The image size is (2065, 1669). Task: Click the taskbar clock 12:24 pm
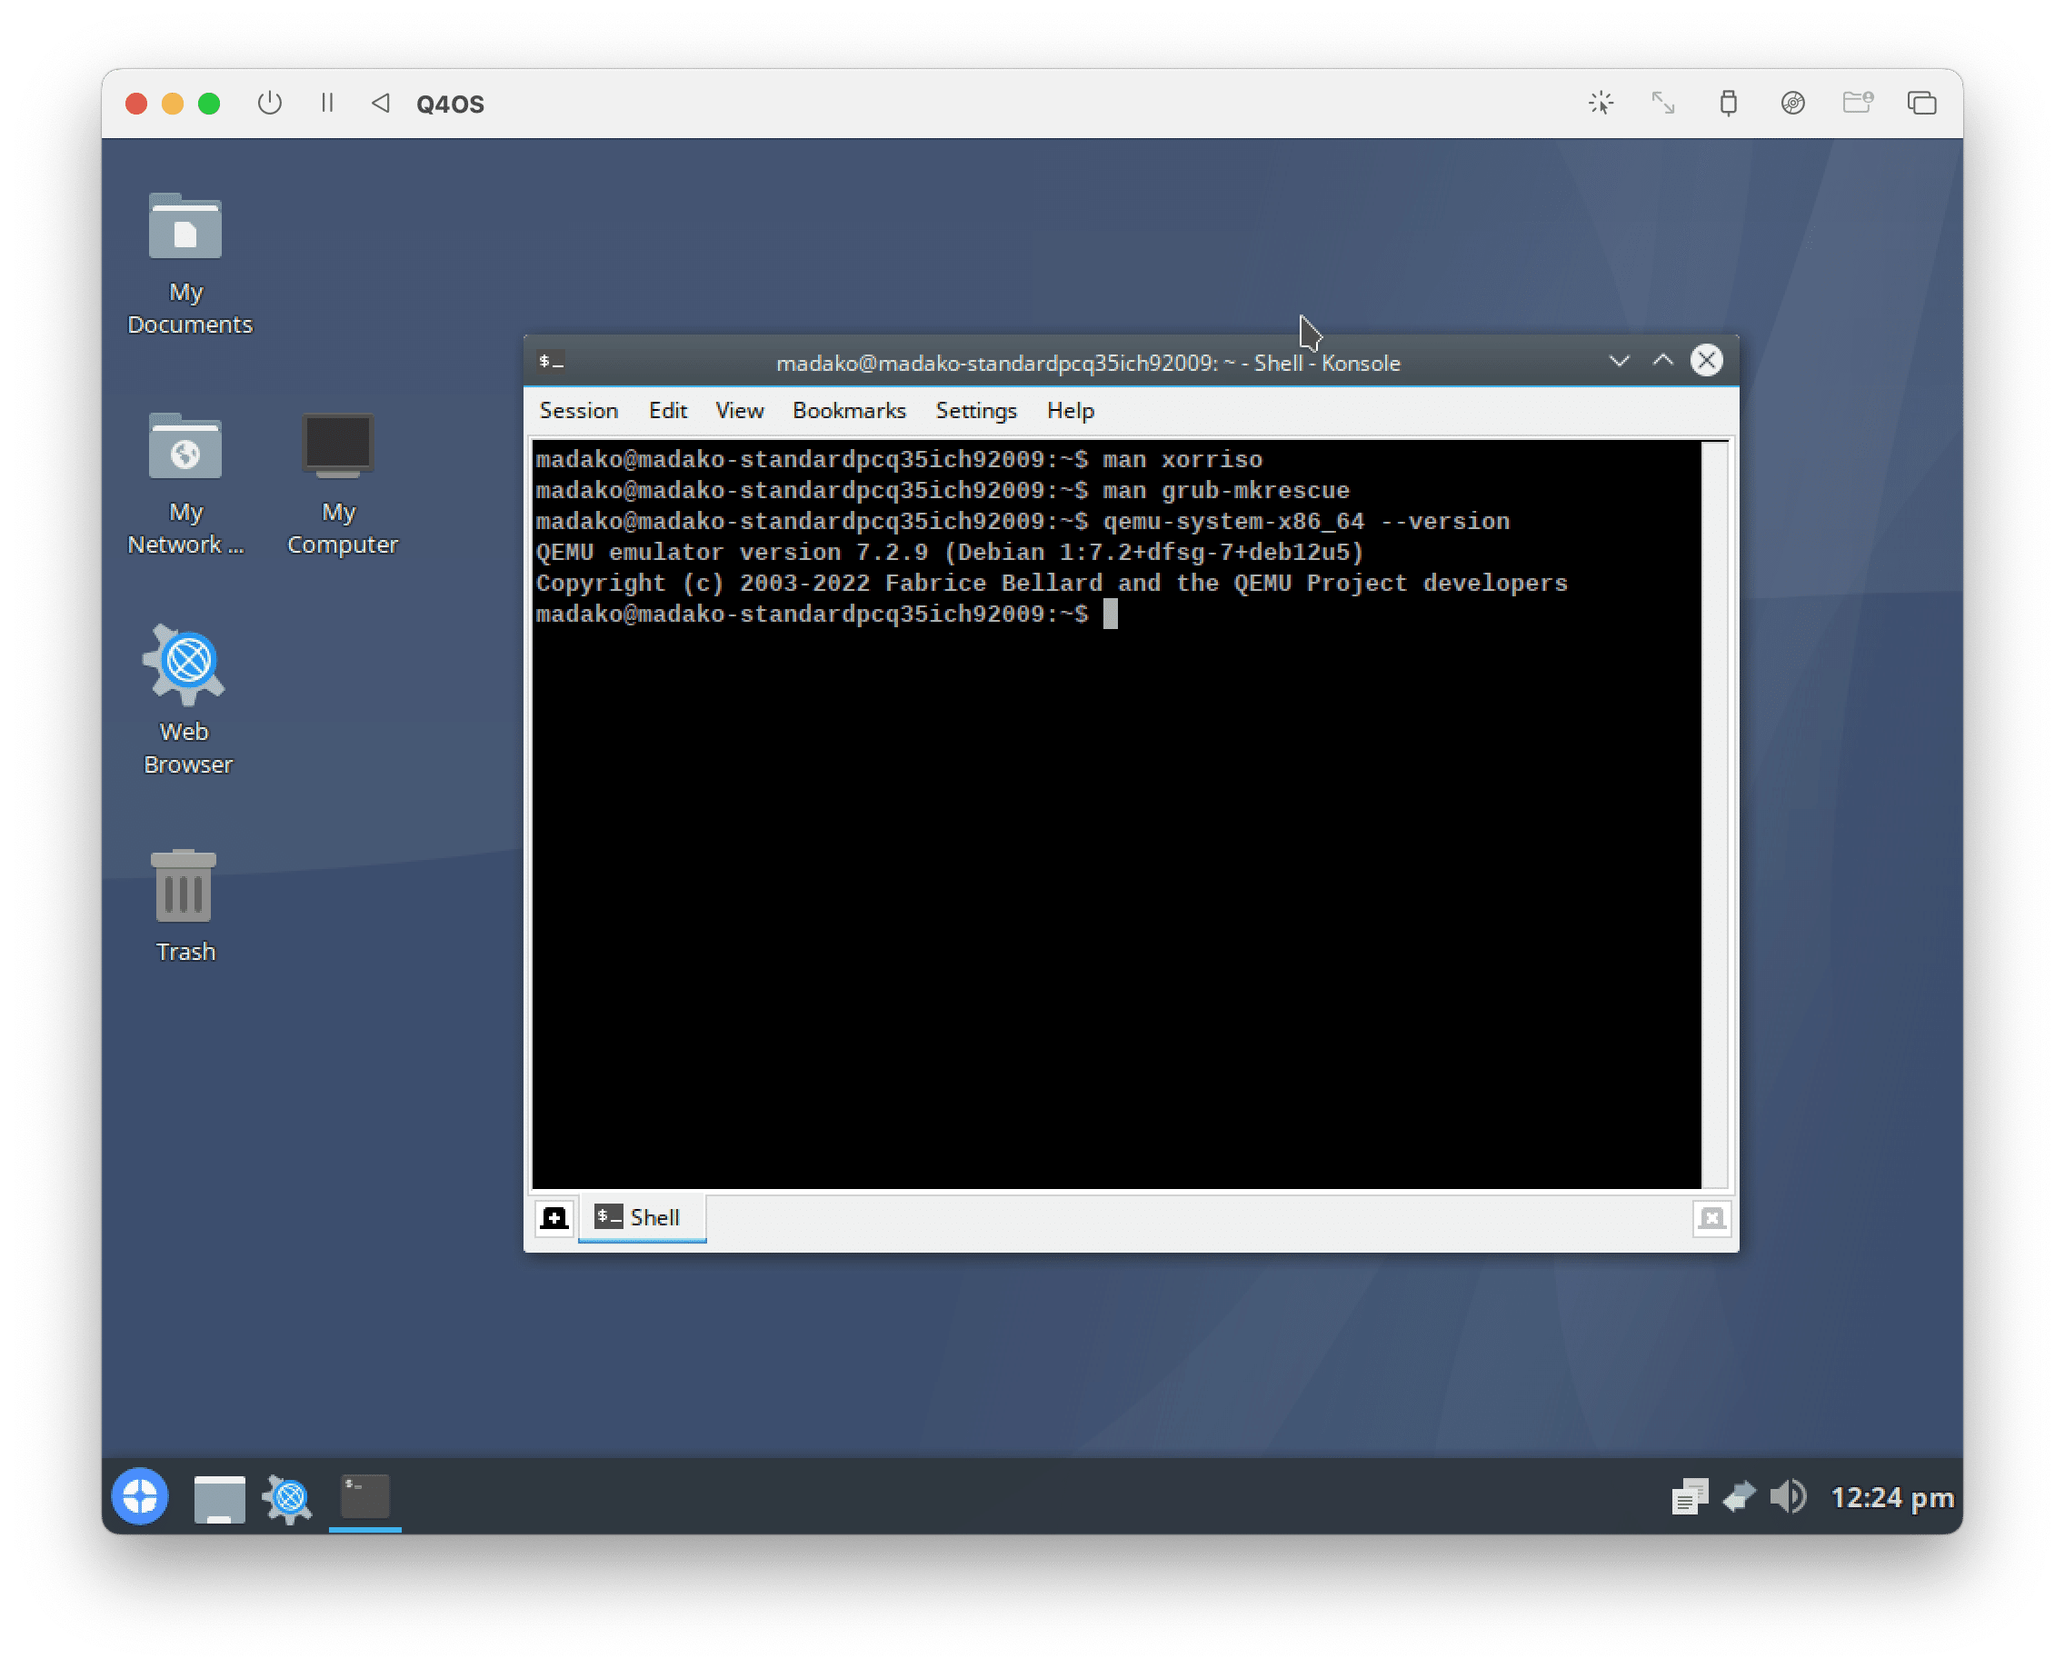pos(1892,1498)
